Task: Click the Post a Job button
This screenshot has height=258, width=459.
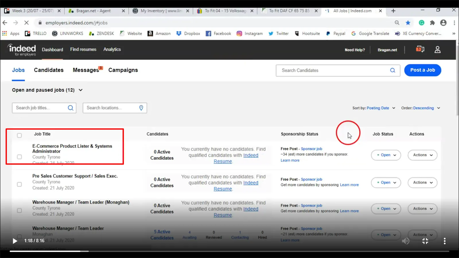Action: (423, 70)
